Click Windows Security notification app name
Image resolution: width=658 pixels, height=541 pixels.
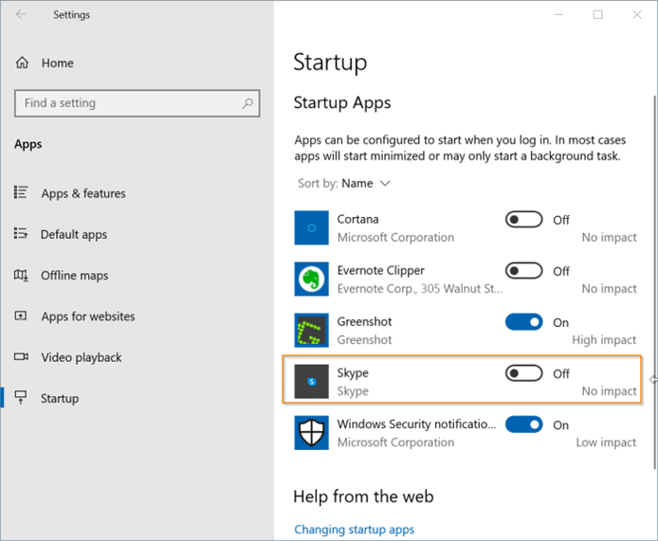[416, 424]
